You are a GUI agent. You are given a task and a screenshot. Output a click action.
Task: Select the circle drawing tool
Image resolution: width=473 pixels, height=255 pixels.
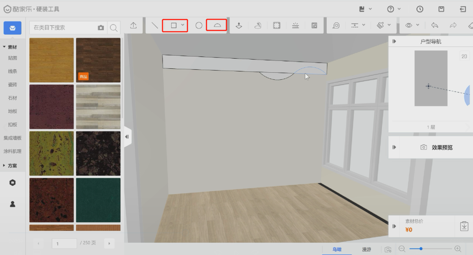pos(199,26)
